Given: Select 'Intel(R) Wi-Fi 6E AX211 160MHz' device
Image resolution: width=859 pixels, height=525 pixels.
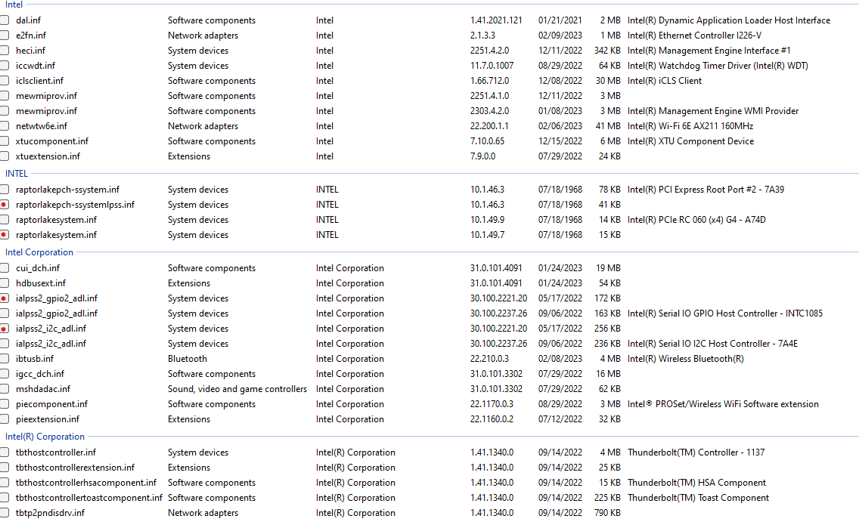Looking at the screenshot, I should 690,126.
